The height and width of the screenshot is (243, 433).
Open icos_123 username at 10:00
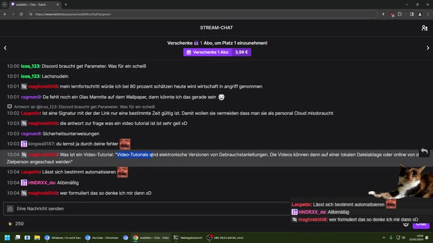(30, 66)
